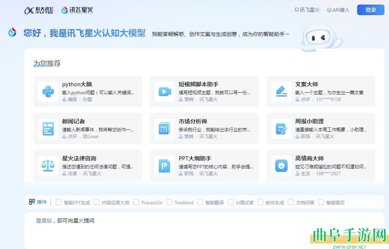The height and width of the screenshot is (249, 389).
Task: Click the 点评 · 致Great author line
Action: point(80,136)
